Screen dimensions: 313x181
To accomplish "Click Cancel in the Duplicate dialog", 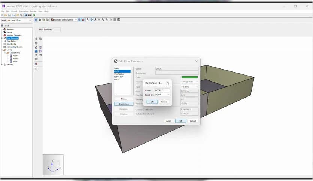I will point(164,102).
